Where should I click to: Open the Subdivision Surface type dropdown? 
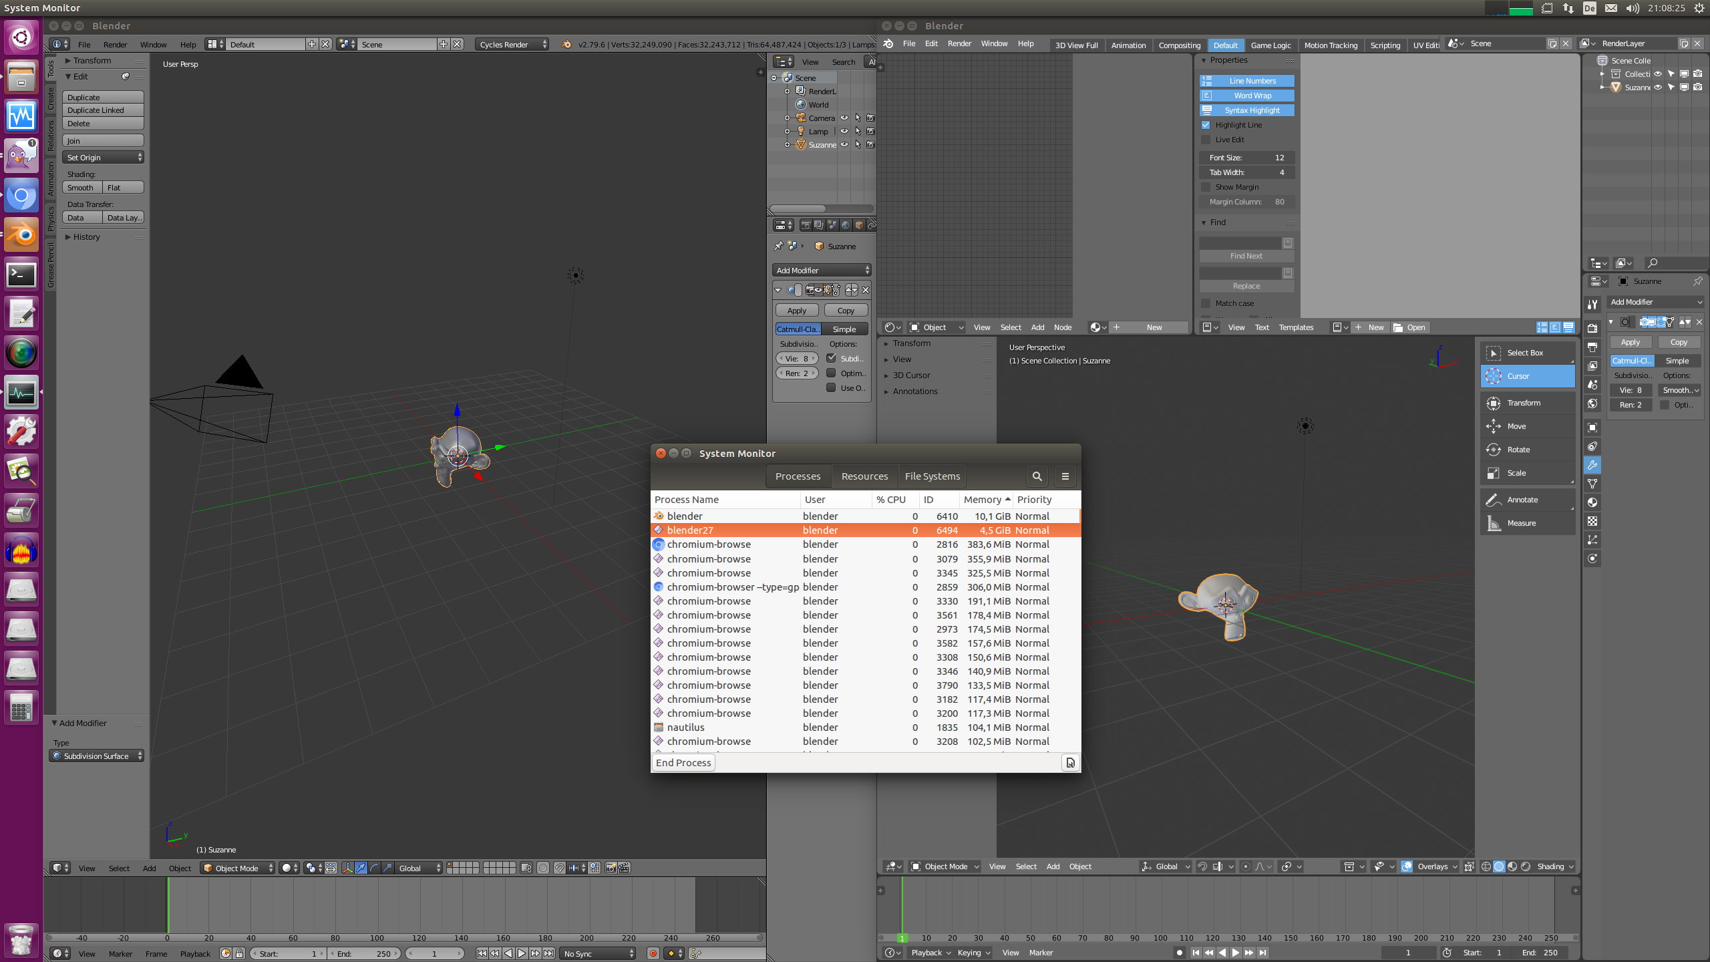(98, 756)
